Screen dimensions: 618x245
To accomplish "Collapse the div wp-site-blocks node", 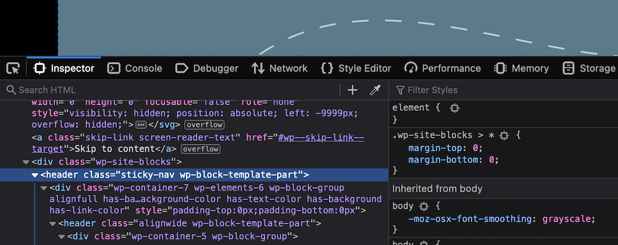I will pos(26,162).
